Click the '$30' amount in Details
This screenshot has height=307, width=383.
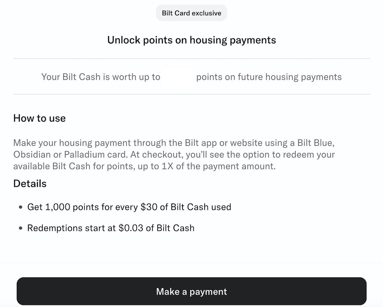148,207
